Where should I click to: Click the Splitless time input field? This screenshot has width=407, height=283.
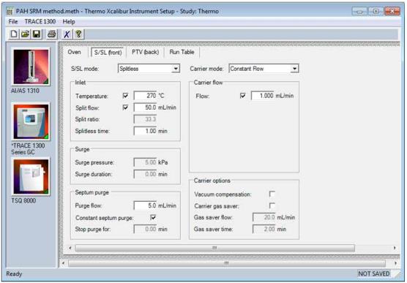coord(145,131)
